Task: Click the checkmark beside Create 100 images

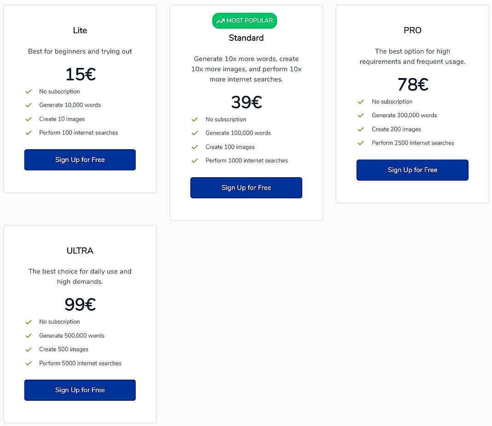Action: [195, 147]
